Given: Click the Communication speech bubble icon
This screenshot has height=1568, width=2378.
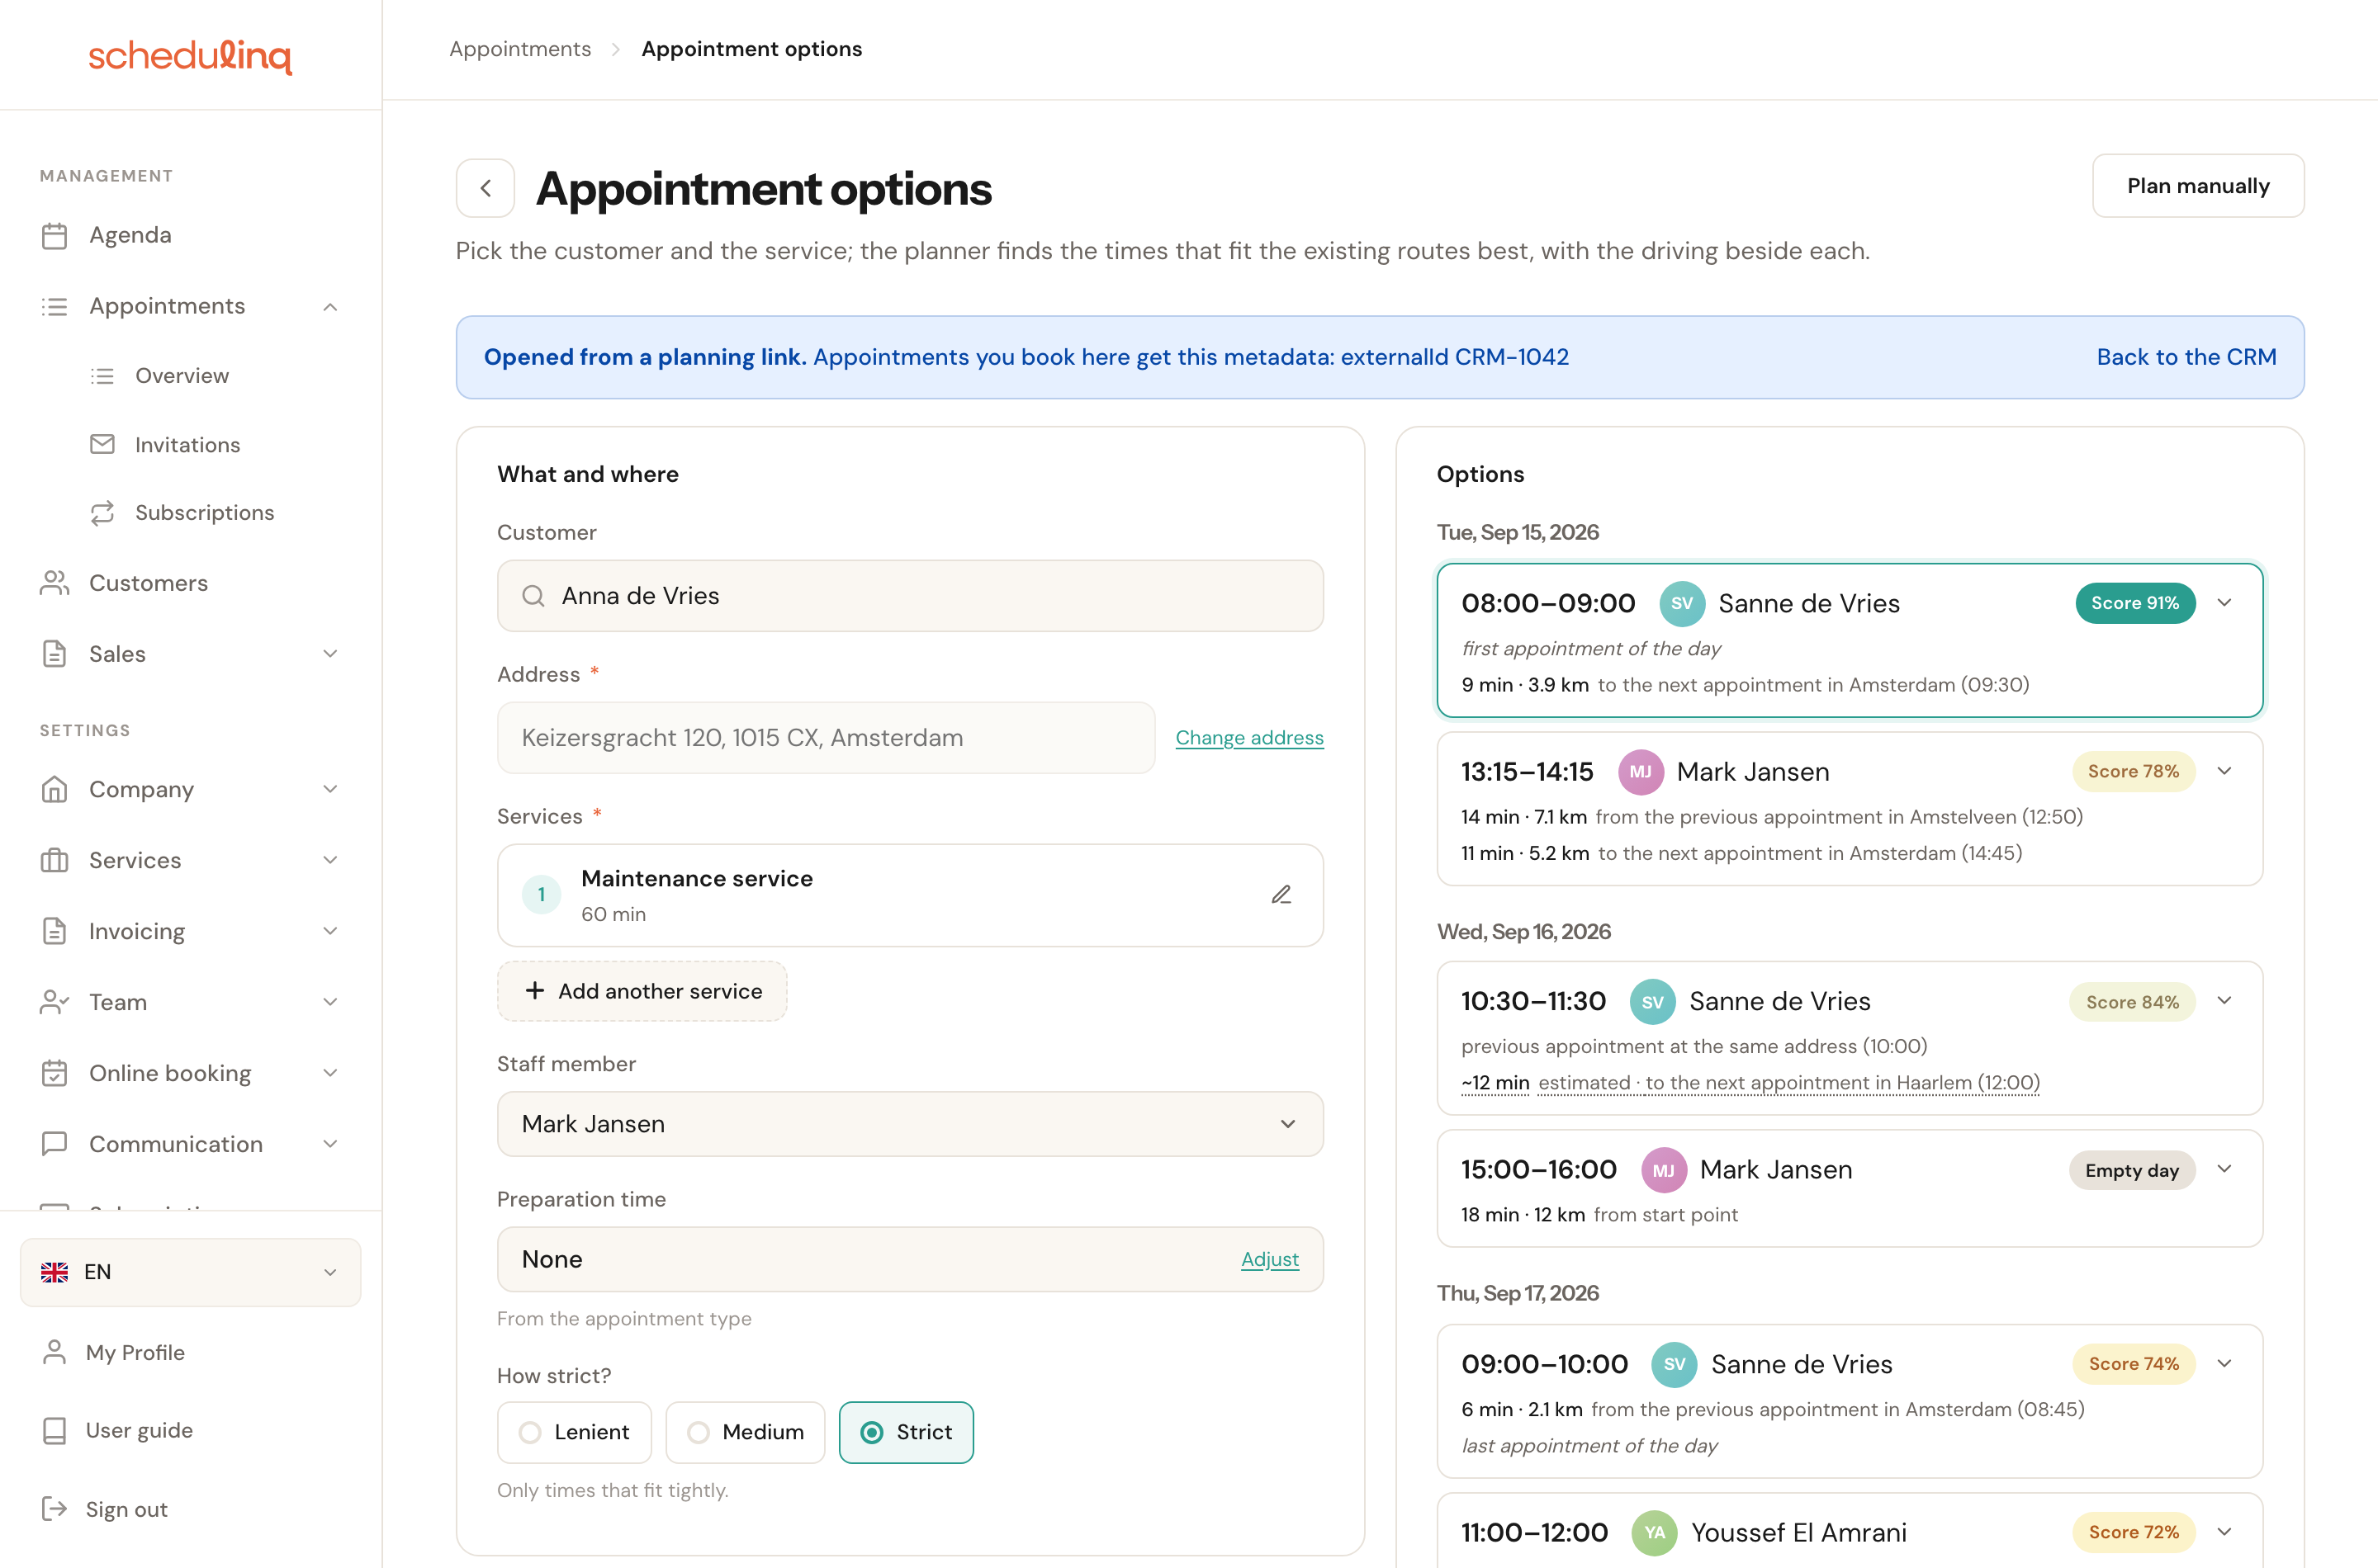Looking at the screenshot, I should [55, 1144].
